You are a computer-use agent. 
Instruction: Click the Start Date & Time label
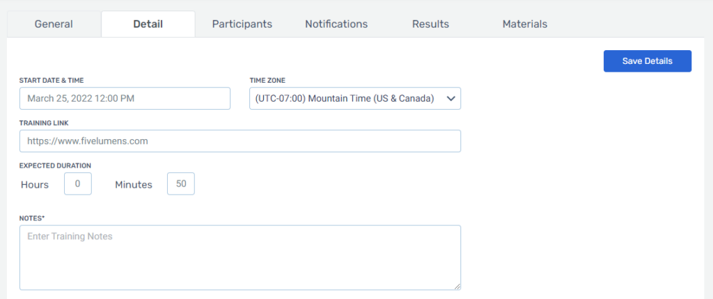pyautogui.click(x=52, y=81)
